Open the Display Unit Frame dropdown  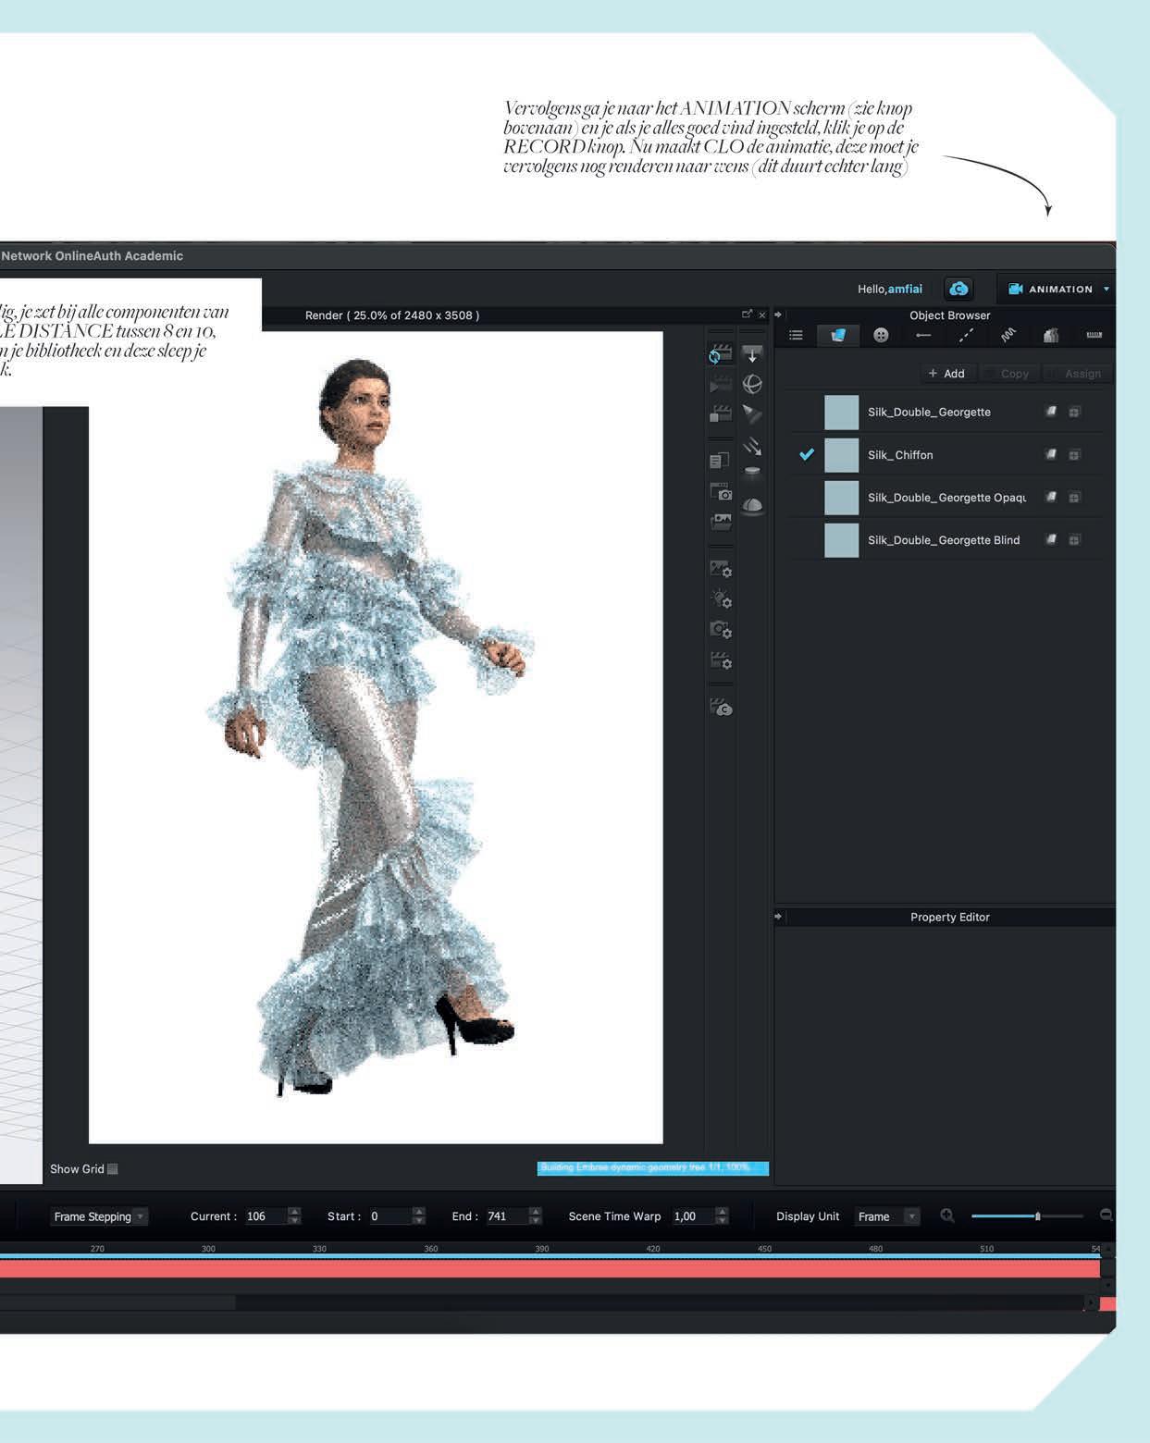[x=886, y=1216]
